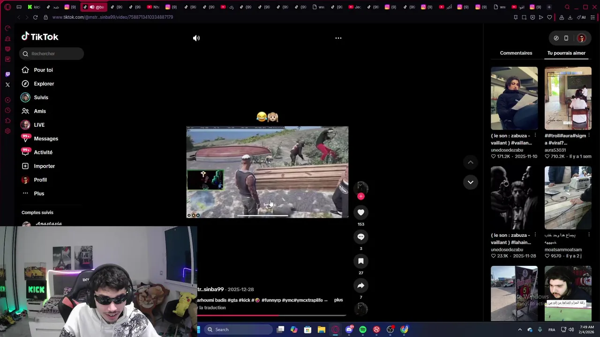Click the compass icon near top-right avatar
The height and width of the screenshot is (337, 600).
point(556,38)
